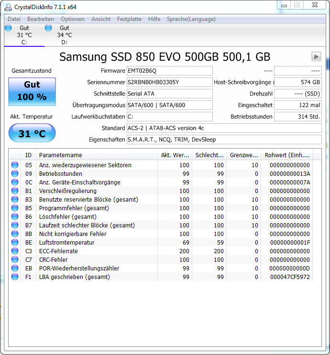Sort by Akt. Wert column header

(x=175, y=155)
